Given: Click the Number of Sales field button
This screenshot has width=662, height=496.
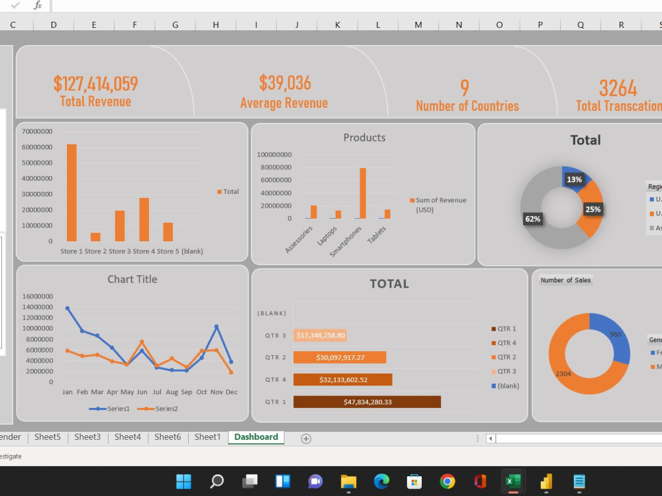Looking at the screenshot, I should coord(566,280).
